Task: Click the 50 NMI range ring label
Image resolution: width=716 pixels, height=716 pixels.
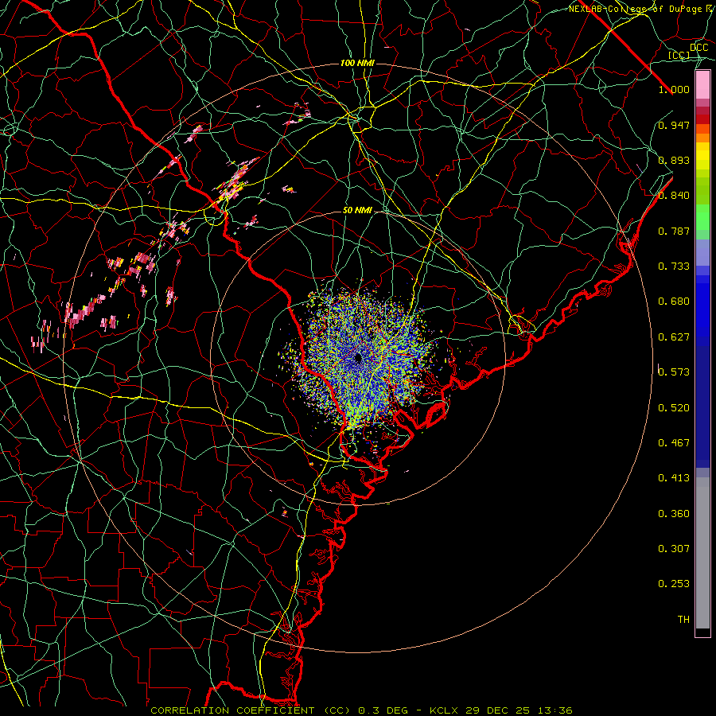Action: [x=357, y=210]
